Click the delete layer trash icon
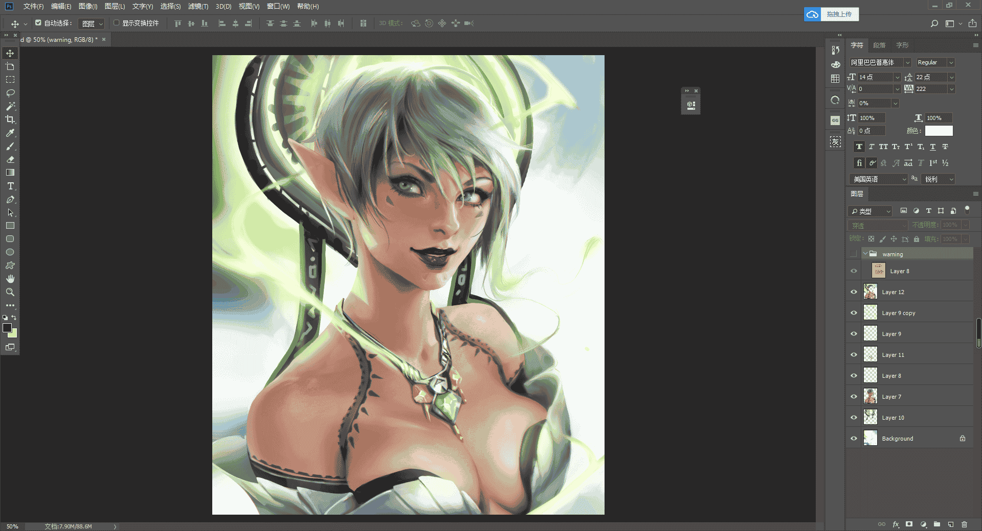The height and width of the screenshot is (531, 982). coord(964,524)
